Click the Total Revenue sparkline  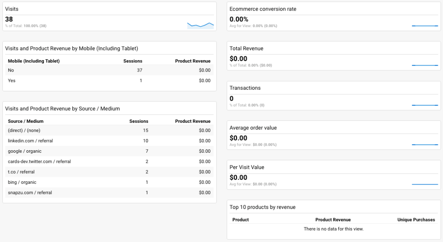pos(425,65)
